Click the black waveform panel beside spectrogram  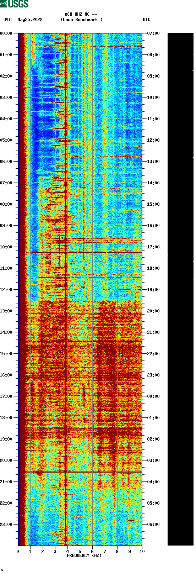(180, 289)
